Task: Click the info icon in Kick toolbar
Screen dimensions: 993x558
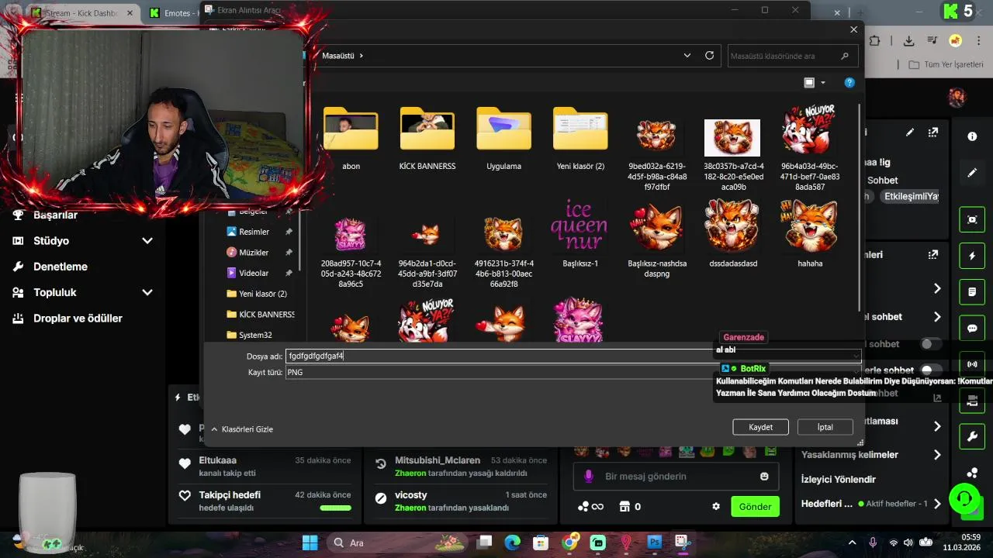Action: point(972,136)
